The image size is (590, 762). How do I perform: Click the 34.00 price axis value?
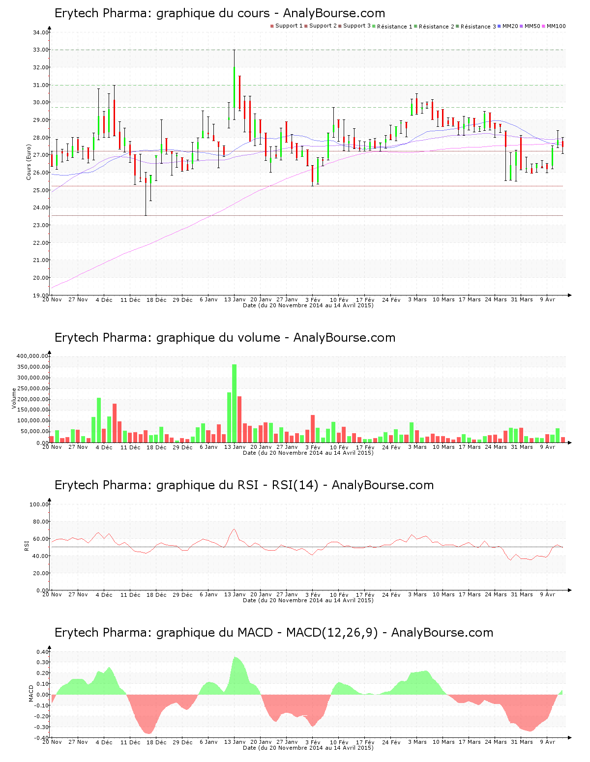coord(41,32)
